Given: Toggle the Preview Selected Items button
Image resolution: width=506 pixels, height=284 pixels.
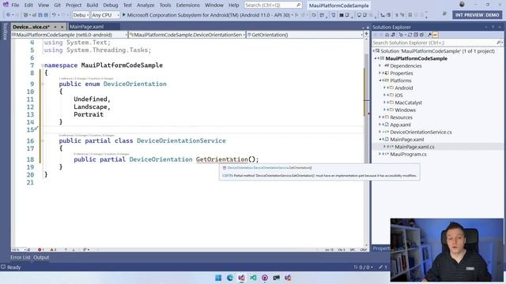Looking at the screenshot, I should 436,35.
